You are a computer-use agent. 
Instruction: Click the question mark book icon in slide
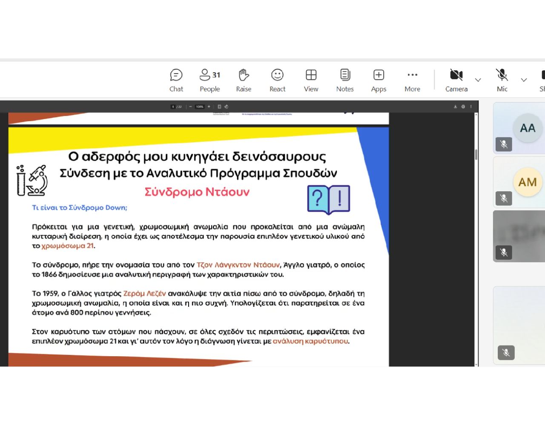click(x=329, y=199)
